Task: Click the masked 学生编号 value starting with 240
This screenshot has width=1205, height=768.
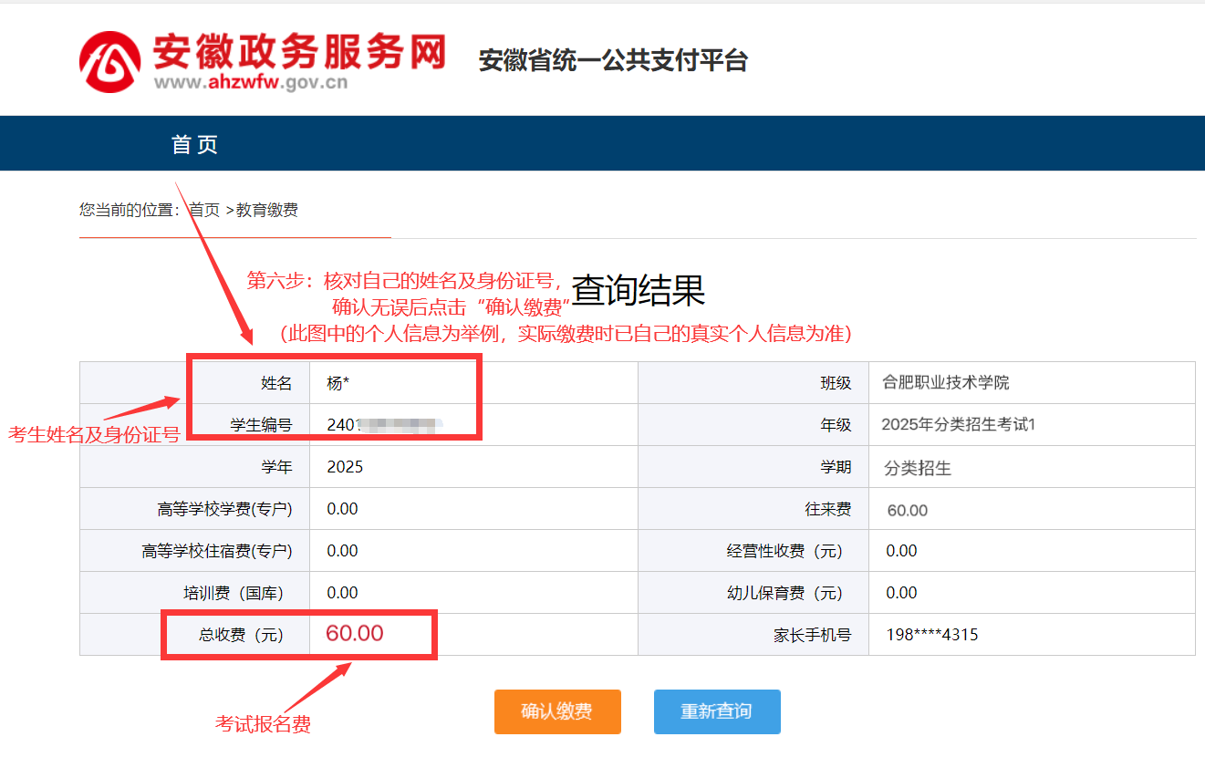Action: click(x=383, y=424)
